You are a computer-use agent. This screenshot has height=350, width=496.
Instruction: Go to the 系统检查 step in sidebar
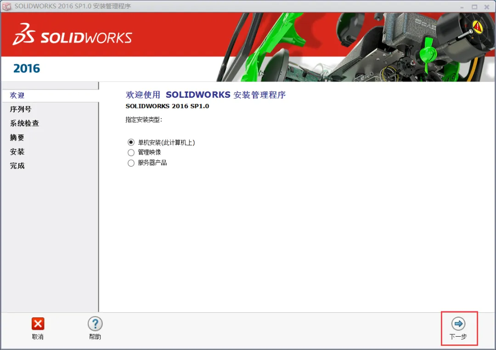point(24,123)
